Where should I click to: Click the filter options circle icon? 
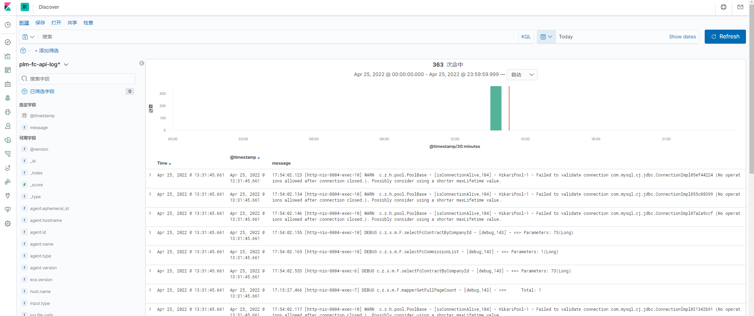click(x=23, y=51)
